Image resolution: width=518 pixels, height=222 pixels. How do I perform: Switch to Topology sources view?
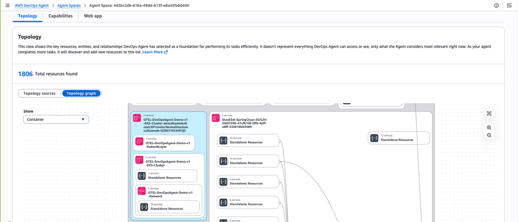40,93
